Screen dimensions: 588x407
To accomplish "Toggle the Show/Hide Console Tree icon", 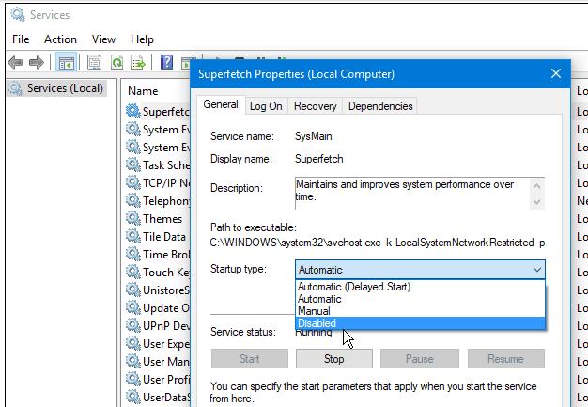I will [x=67, y=62].
